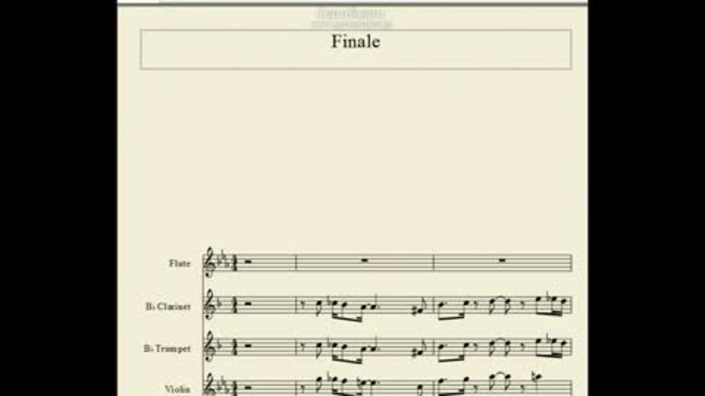Click the Flute time signature

click(x=234, y=263)
